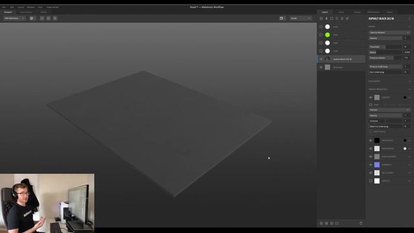Click the black dot next to the Albedo channel
This screenshot has height=233, width=414.
point(405,98)
